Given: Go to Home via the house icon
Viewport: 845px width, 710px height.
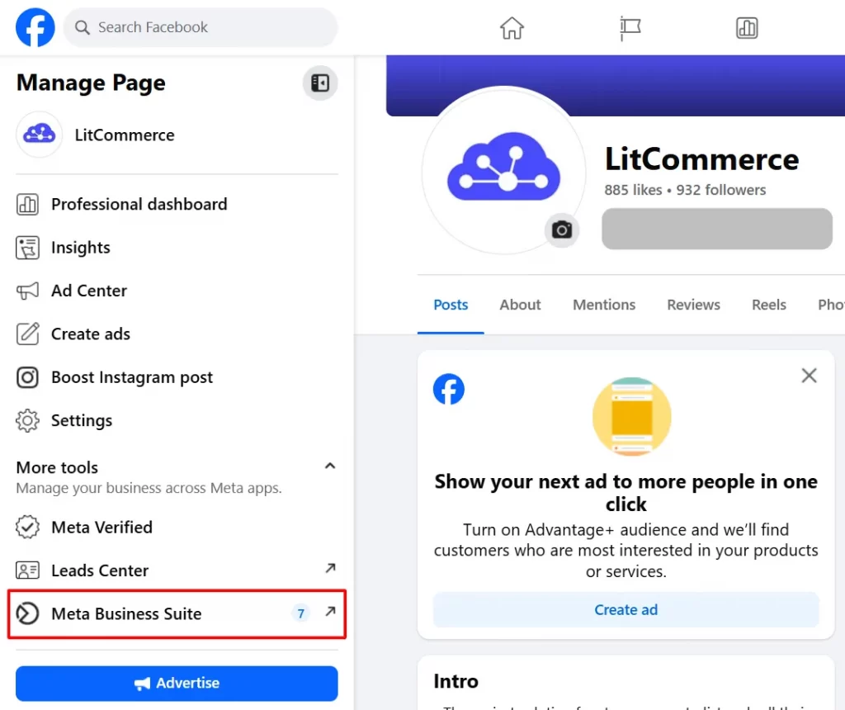Looking at the screenshot, I should pyautogui.click(x=512, y=28).
